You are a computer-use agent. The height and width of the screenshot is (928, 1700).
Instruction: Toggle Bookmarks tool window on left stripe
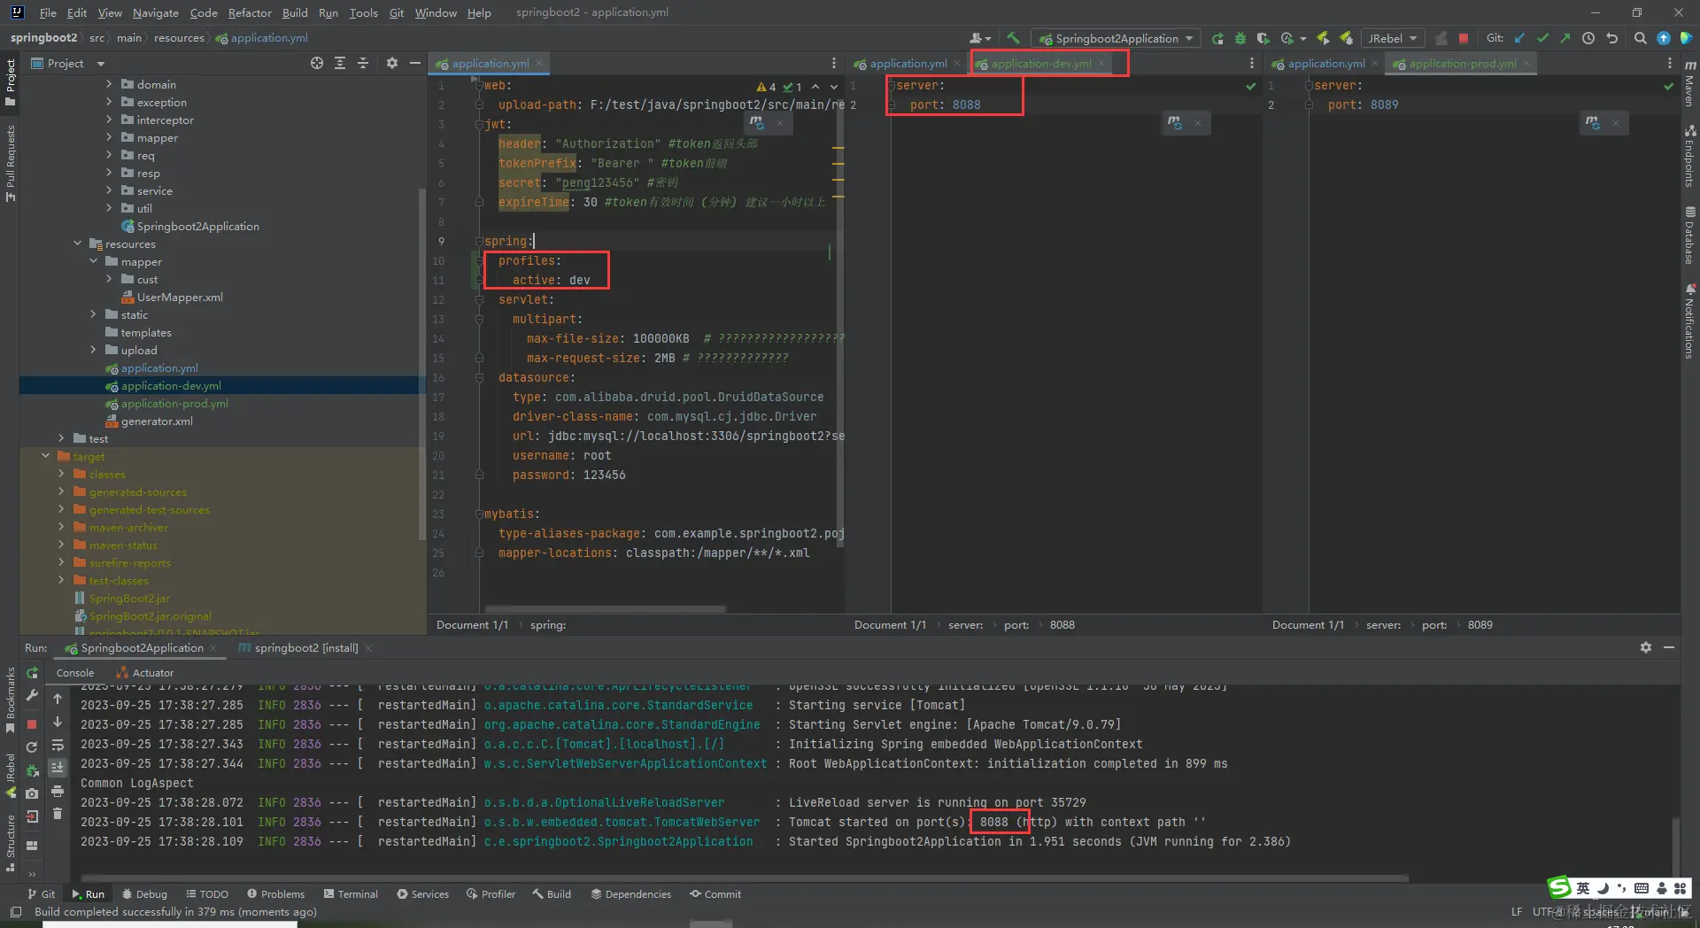[10, 700]
